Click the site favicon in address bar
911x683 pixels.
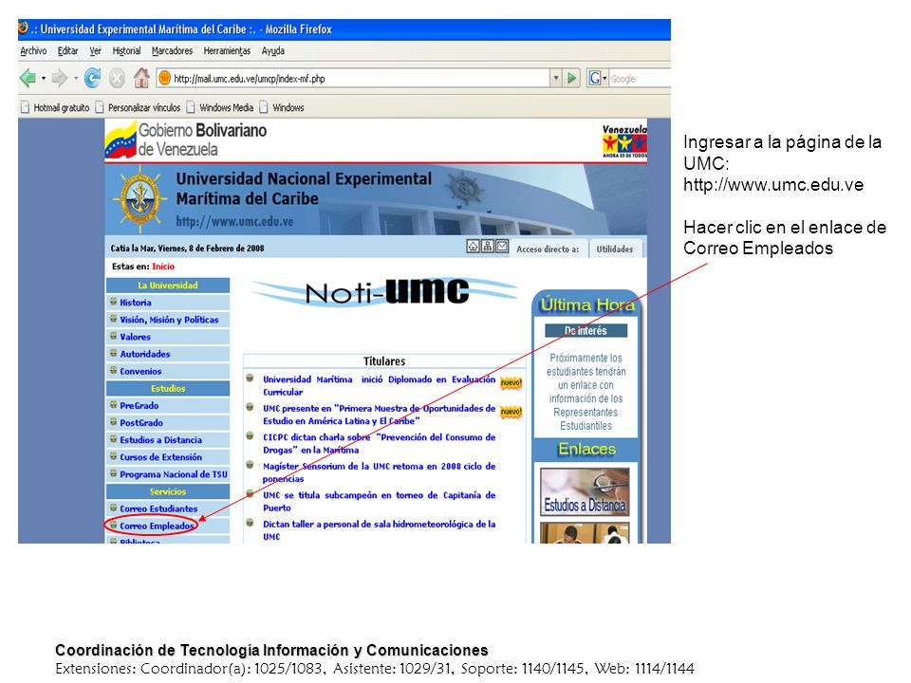coord(165,78)
